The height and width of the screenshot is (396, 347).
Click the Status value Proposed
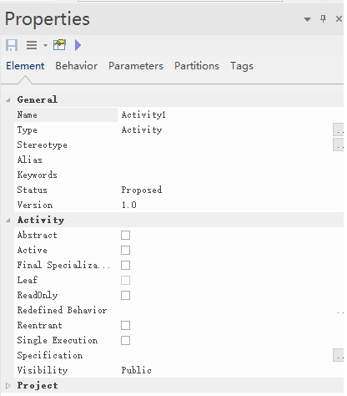tap(142, 190)
